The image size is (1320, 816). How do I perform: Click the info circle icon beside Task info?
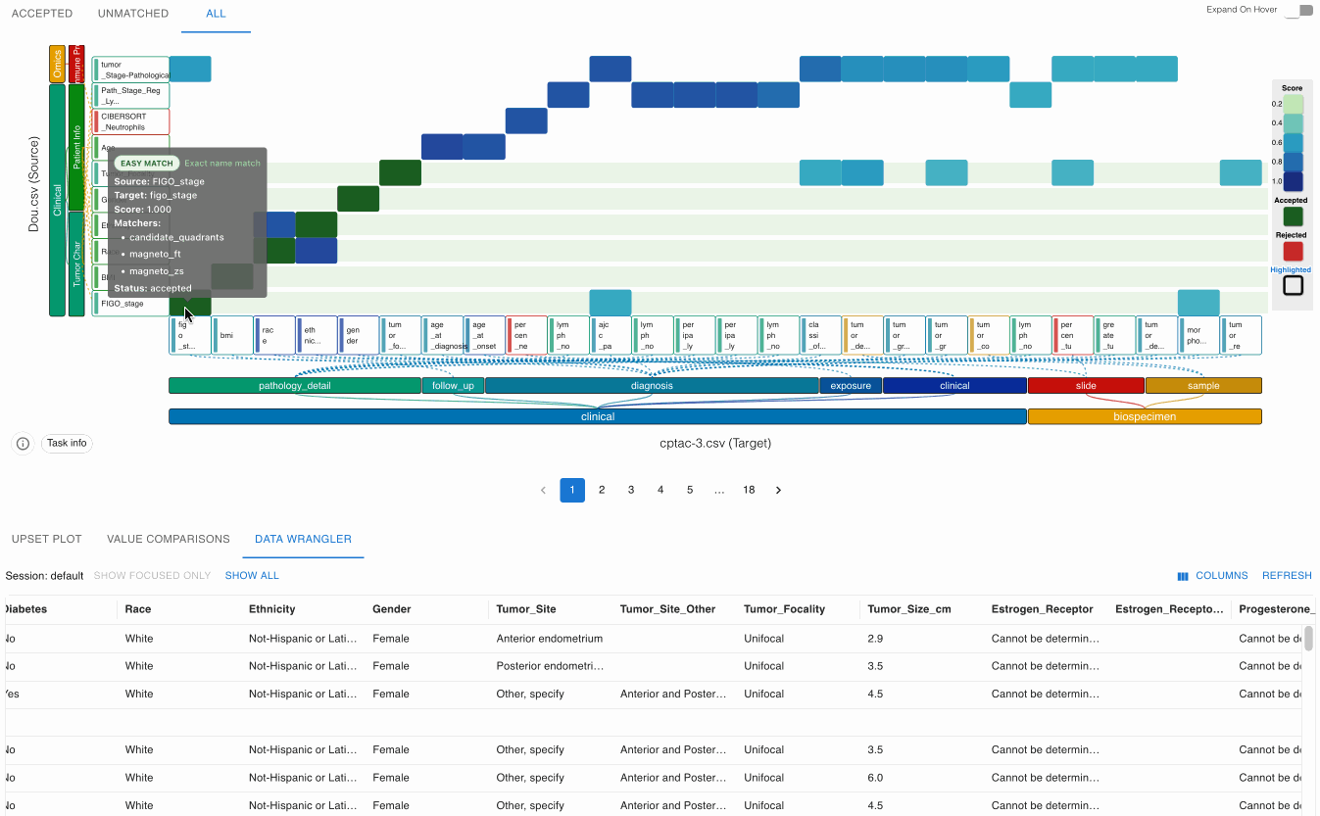pos(24,443)
